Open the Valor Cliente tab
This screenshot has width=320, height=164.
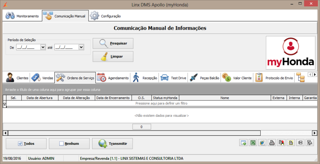click(237, 78)
